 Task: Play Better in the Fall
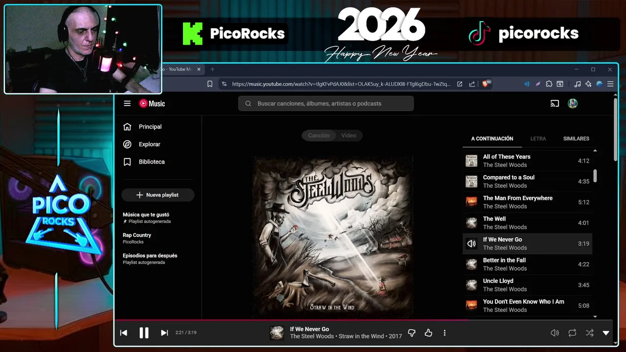pyautogui.click(x=527, y=264)
